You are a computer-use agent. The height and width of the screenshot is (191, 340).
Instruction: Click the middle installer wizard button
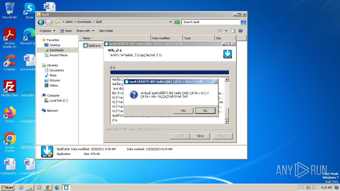[x=200, y=136]
